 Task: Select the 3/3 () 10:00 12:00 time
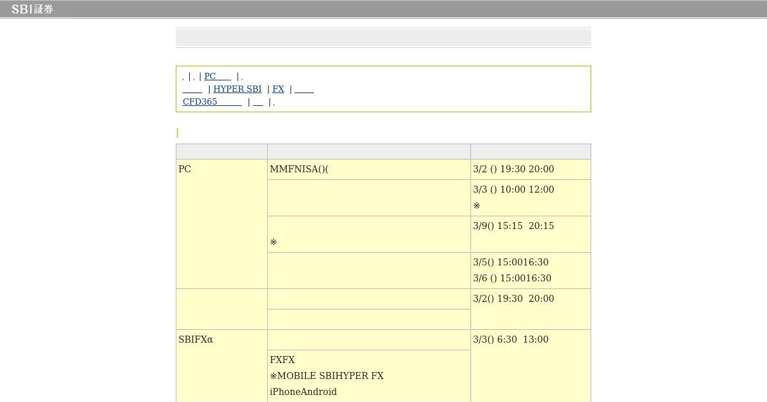pyautogui.click(x=513, y=190)
